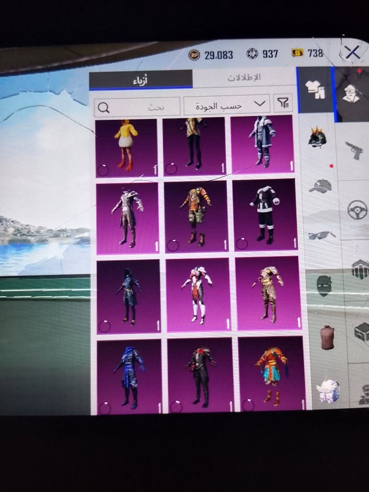Open the spiked helmet category
This screenshot has height=492, width=369.
[x=317, y=138]
